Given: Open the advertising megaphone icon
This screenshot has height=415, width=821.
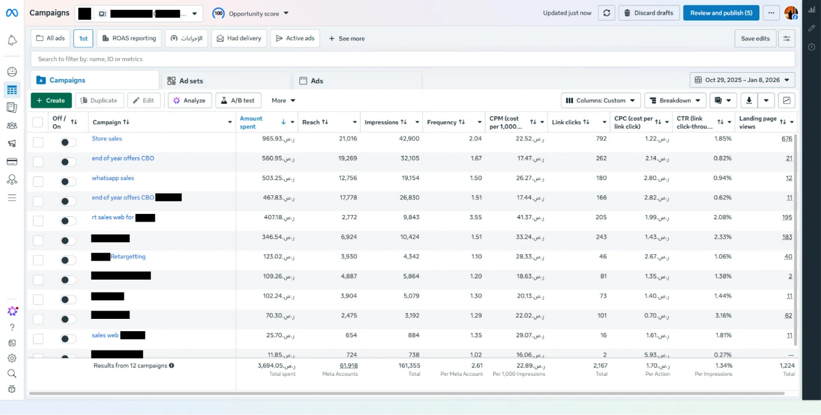Looking at the screenshot, I should point(12,144).
